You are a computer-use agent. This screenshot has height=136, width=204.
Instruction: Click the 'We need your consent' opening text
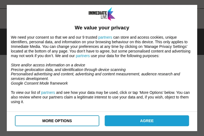pyautogui.click(x=30, y=37)
